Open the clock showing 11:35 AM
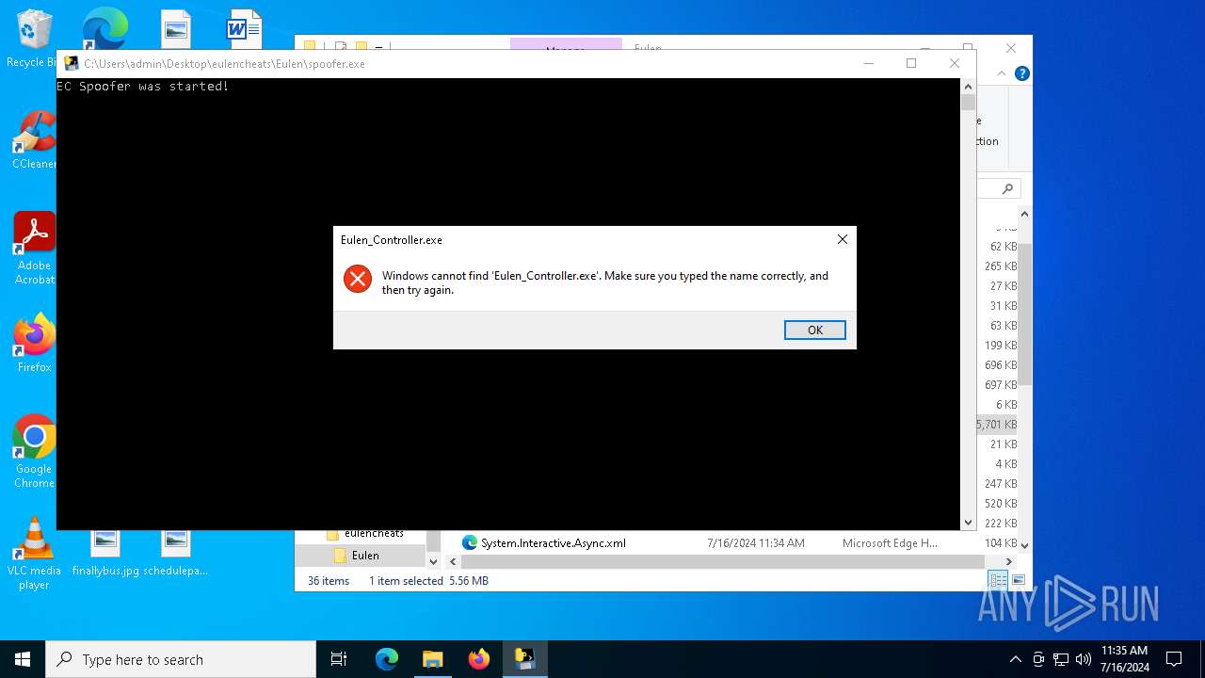 click(x=1125, y=659)
